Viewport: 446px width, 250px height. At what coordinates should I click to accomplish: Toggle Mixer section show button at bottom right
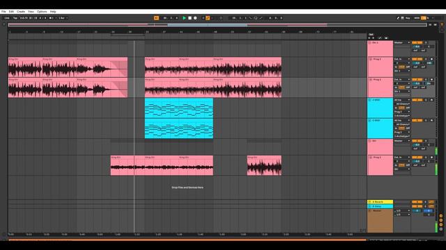[x=441, y=224]
